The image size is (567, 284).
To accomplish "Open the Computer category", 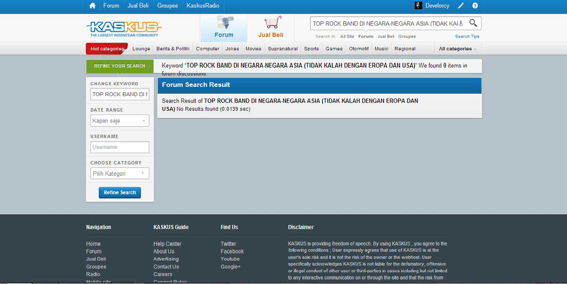I will [x=208, y=49].
